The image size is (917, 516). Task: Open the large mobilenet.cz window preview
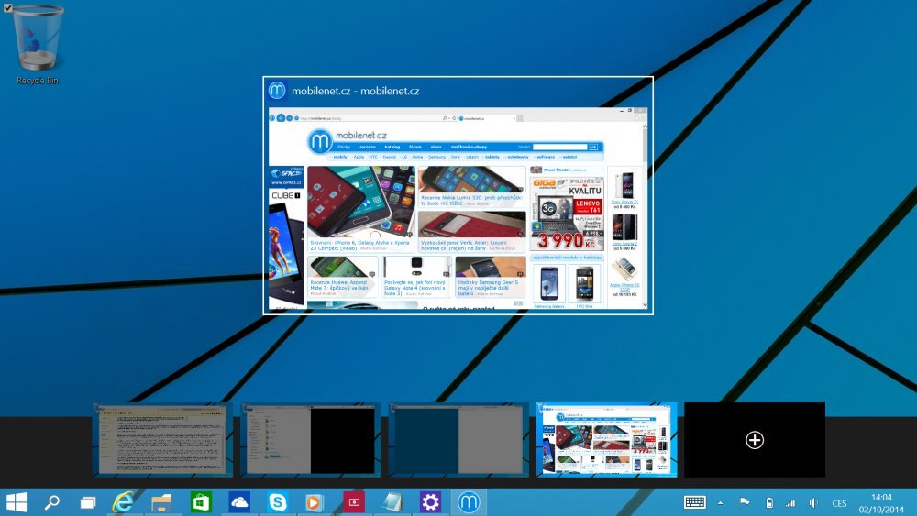458,208
